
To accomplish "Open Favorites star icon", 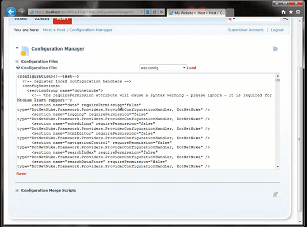I will click(x=291, y=12).
